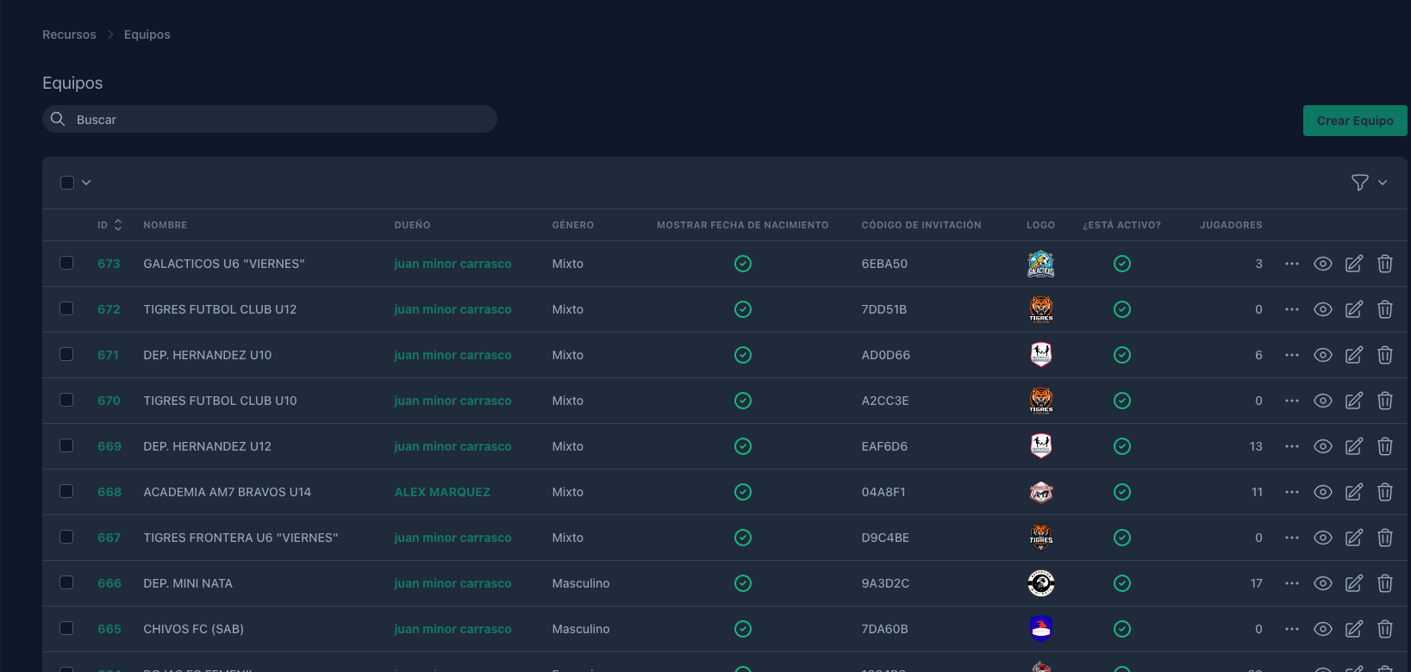Delete team TIGRES FUTBOL CLUB U12
Image resolution: width=1411 pixels, height=672 pixels.
point(1384,309)
